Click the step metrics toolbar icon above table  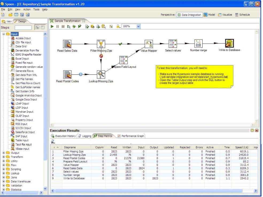point(53,142)
